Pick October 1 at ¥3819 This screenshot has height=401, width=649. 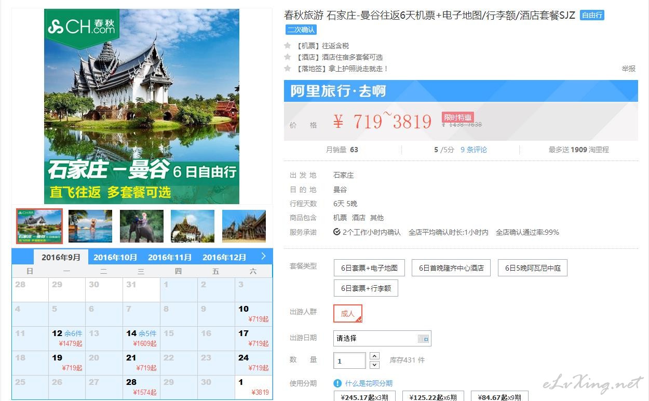point(253,387)
